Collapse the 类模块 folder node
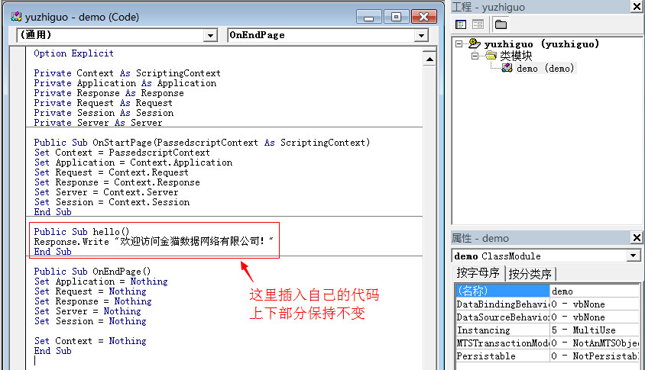Viewport: 645px width, 370px height. coord(475,56)
